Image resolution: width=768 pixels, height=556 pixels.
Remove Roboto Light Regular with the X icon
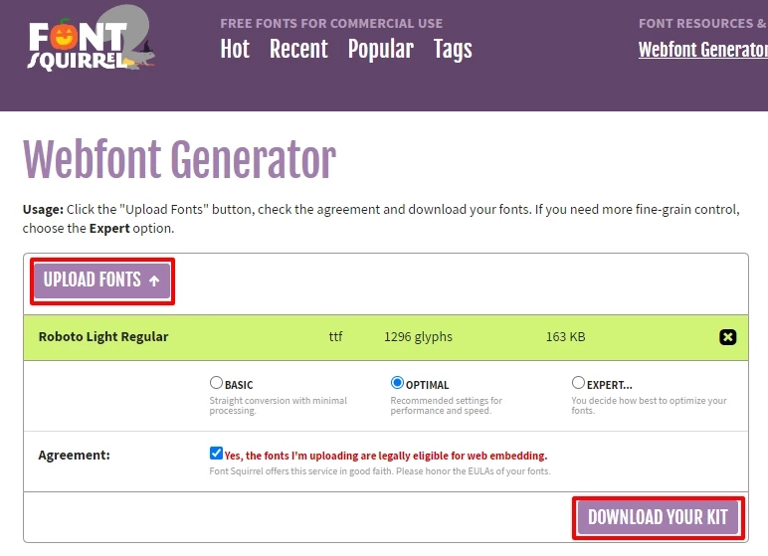[x=727, y=337]
